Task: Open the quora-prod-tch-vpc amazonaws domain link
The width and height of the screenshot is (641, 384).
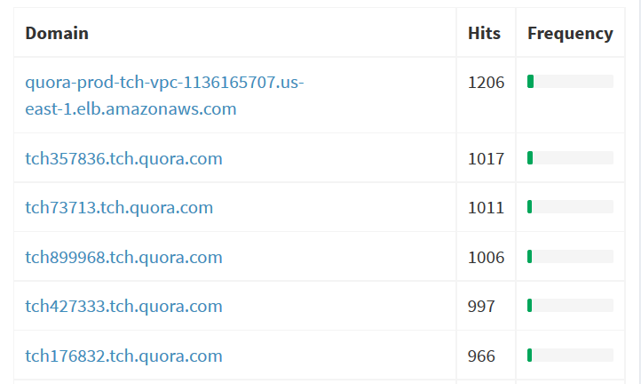Action: 164,95
